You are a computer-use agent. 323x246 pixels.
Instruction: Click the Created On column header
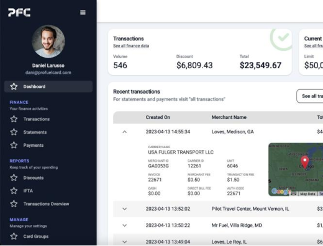pos(158,117)
